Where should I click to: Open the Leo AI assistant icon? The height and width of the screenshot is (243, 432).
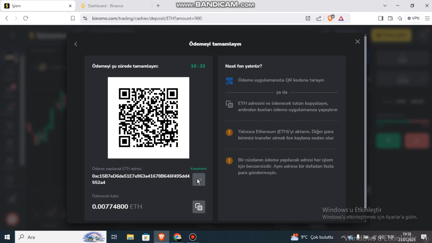pyautogui.click(x=400, y=18)
